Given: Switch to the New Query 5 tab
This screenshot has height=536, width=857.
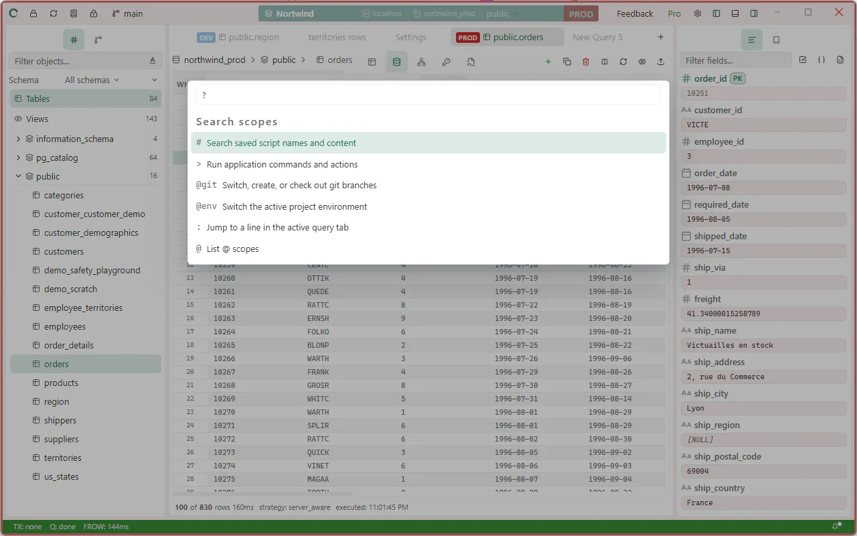Looking at the screenshot, I should point(597,38).
